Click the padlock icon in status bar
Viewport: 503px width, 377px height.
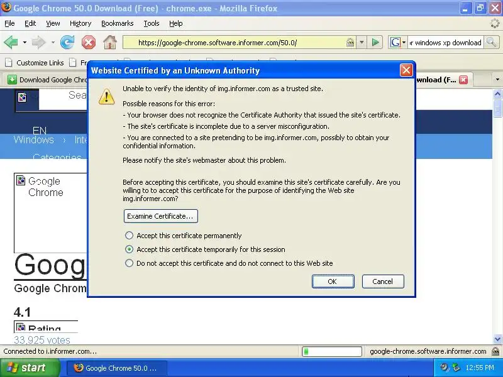pos(495,351)
